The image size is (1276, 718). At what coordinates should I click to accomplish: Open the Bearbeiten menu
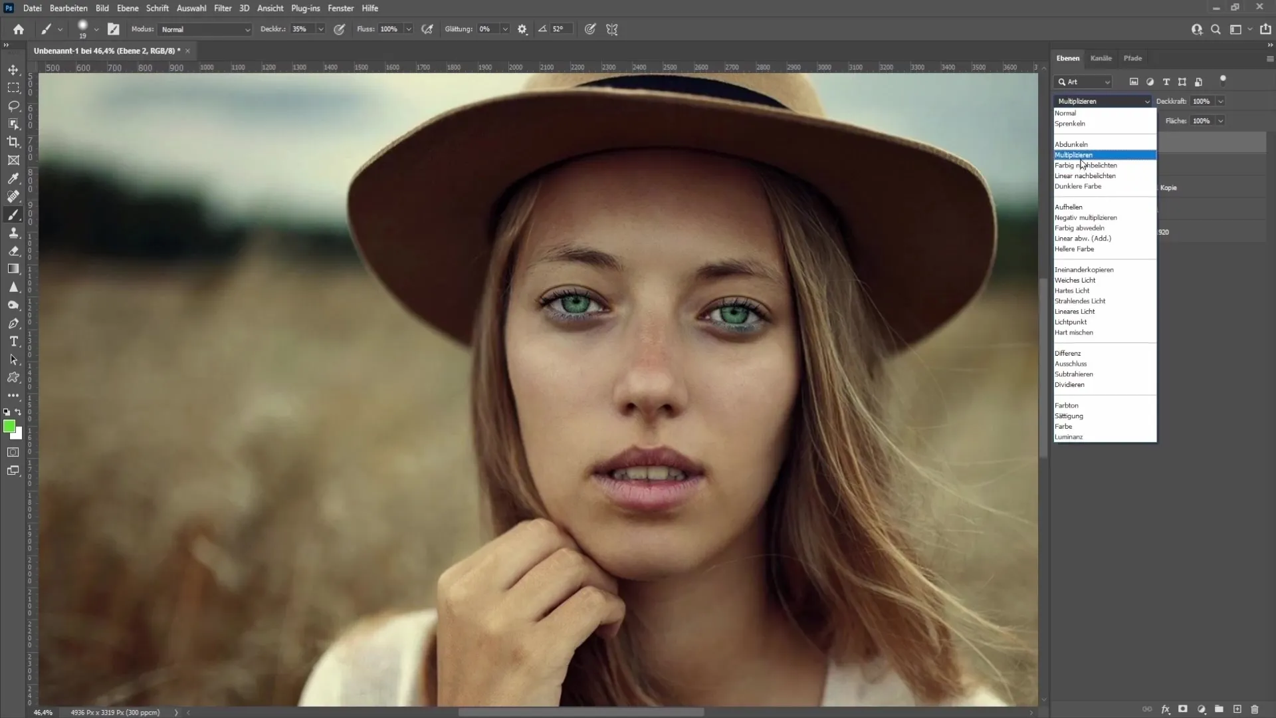coord(68,8)
